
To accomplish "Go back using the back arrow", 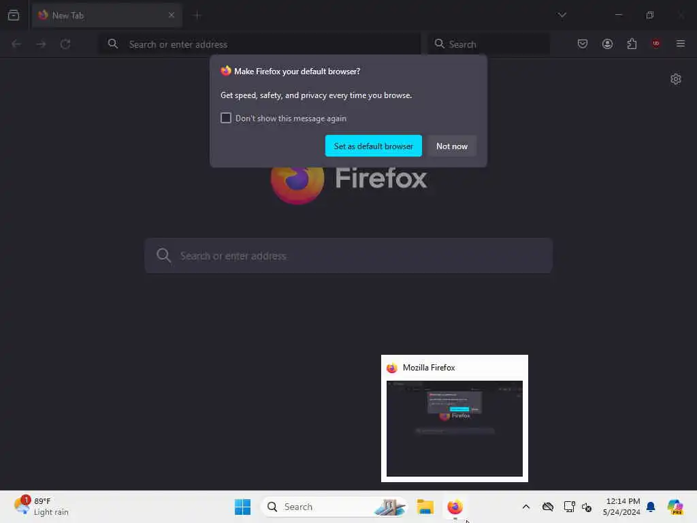I will 16,44.
